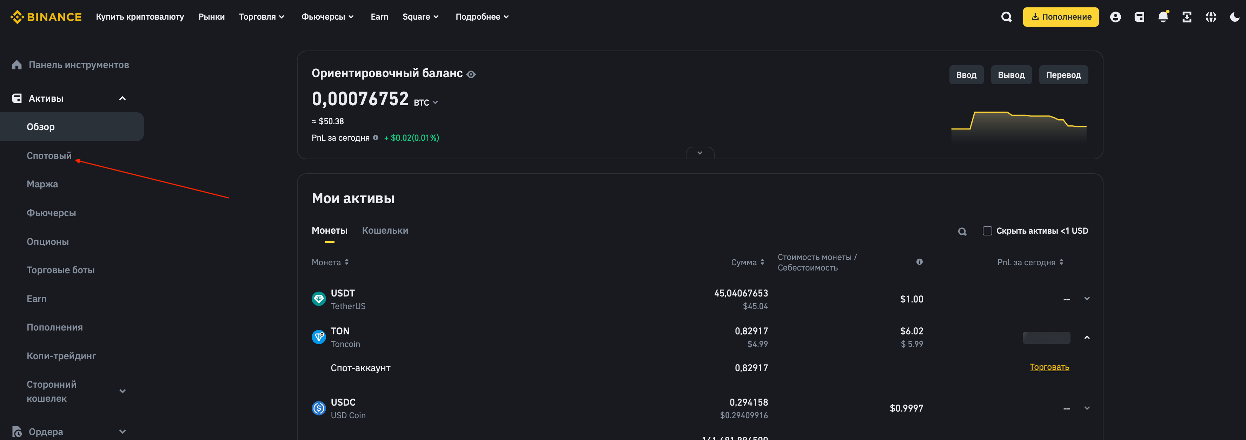Viewport: 1246px width, 440px height.
Task: Click the USDT coin icon
Action: pyautogui.click(x=319, y=299)
